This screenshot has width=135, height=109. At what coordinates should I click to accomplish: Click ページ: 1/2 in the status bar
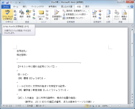(7, 106)
